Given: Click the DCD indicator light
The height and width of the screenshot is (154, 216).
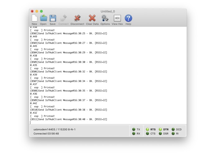Looking at the screenshot, I should (x=173, y=129).
